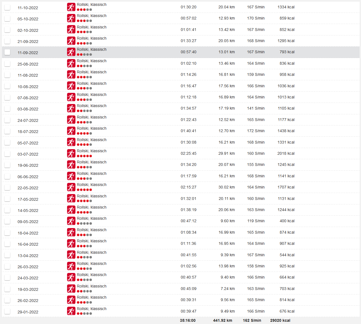This screenshot has width=361, height=324.
Task: Open the activity icon for 26-03-2022
Action: point(71,266)
